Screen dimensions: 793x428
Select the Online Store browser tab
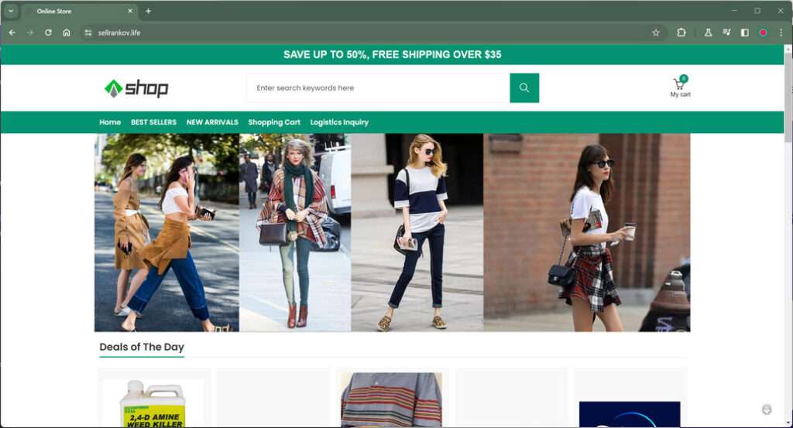pyautogui.click(x=80, y=11)
